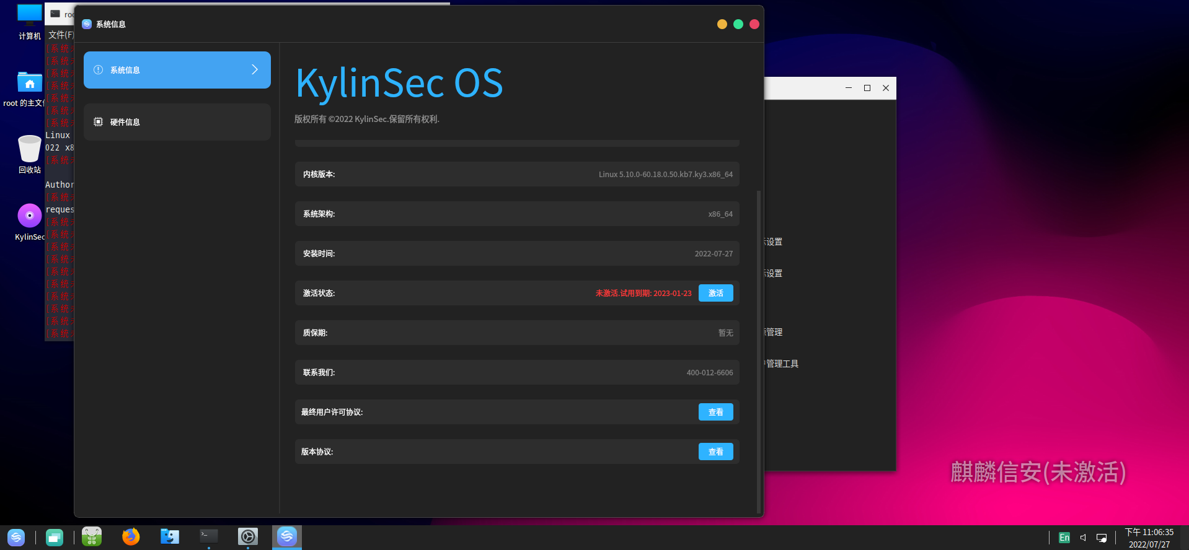The height and width of the screenshot is (550, 1189).
Task: Open the 回收站 trash desktop icon
Action: tap(29, 149)
